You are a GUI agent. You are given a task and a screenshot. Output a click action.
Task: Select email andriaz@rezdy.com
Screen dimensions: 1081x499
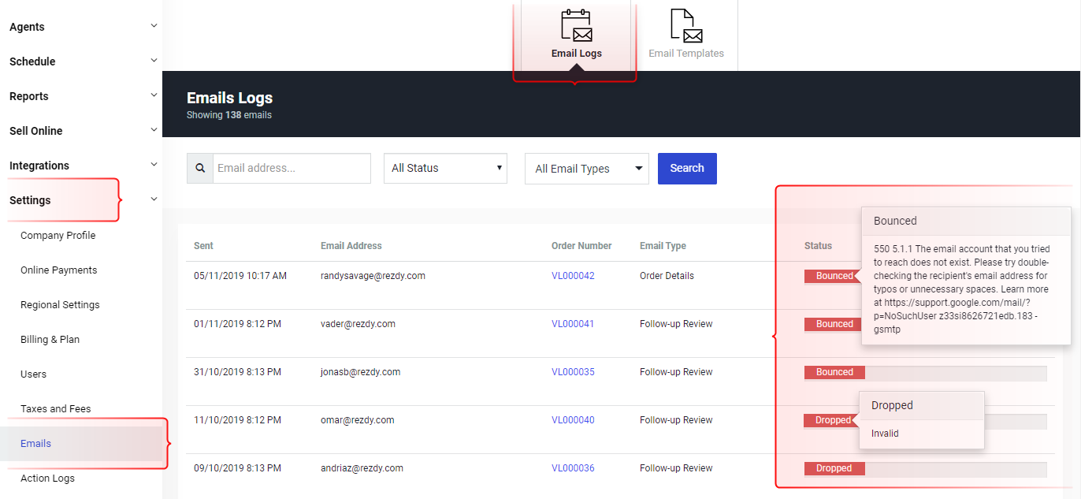click(362, 468)
